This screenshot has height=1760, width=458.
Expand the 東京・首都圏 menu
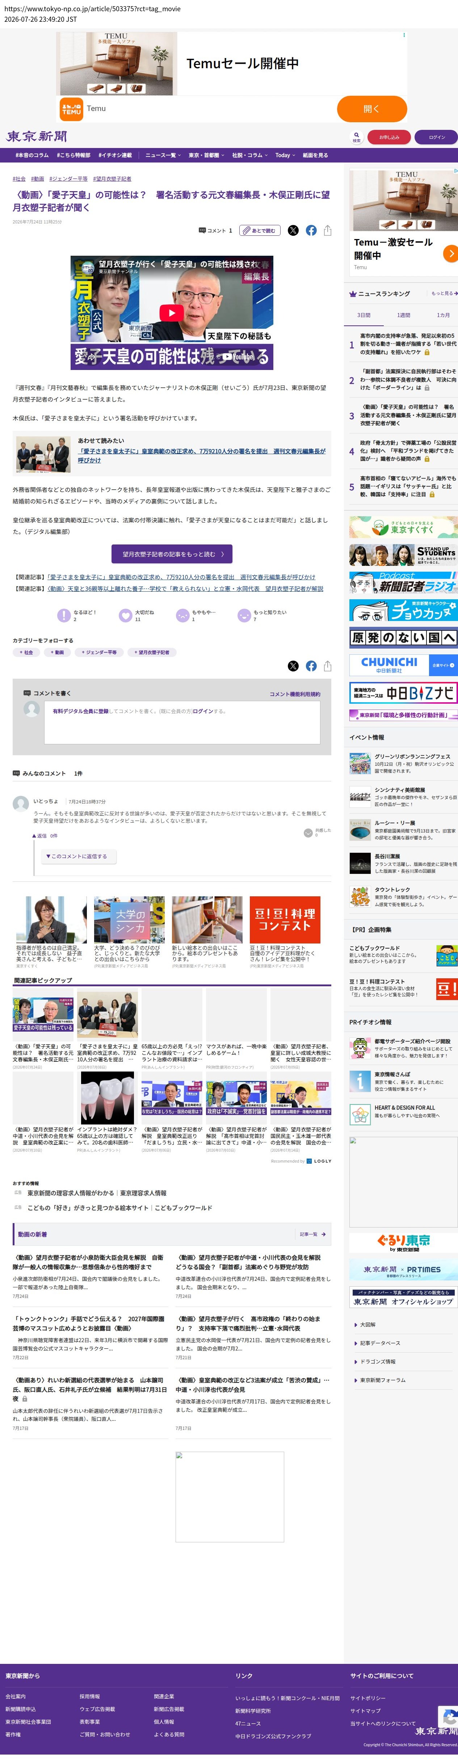coord(206,155)
